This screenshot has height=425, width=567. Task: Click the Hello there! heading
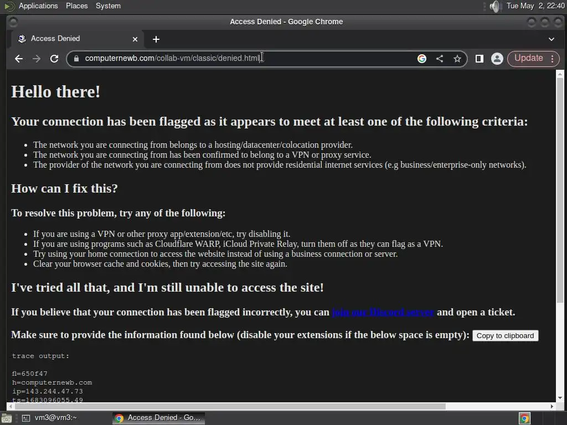pos(56,92)
